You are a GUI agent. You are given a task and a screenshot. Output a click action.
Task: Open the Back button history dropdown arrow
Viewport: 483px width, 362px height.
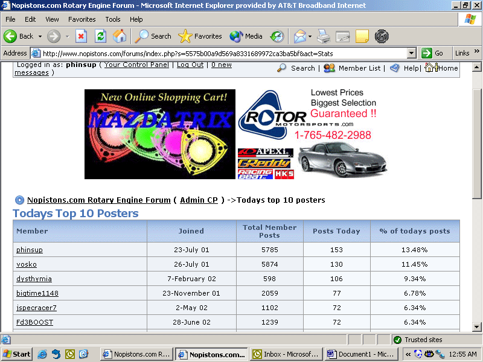click(40, 36)
